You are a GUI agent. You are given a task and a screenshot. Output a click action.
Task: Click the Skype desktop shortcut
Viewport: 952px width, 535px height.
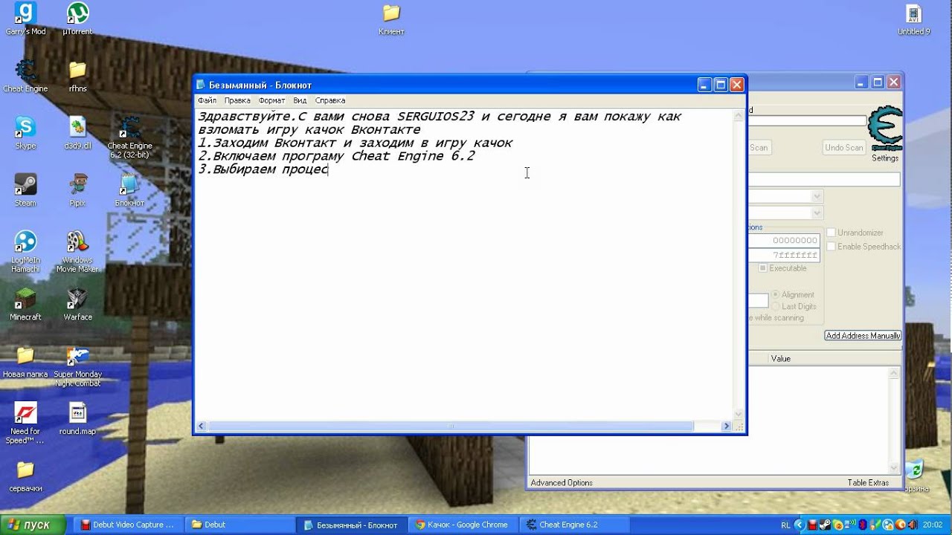(25, 133)
